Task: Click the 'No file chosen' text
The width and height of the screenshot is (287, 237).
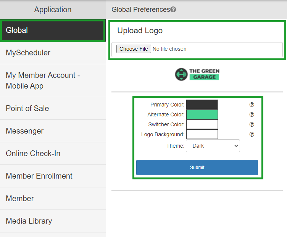Action: click(x=169, y=49)
